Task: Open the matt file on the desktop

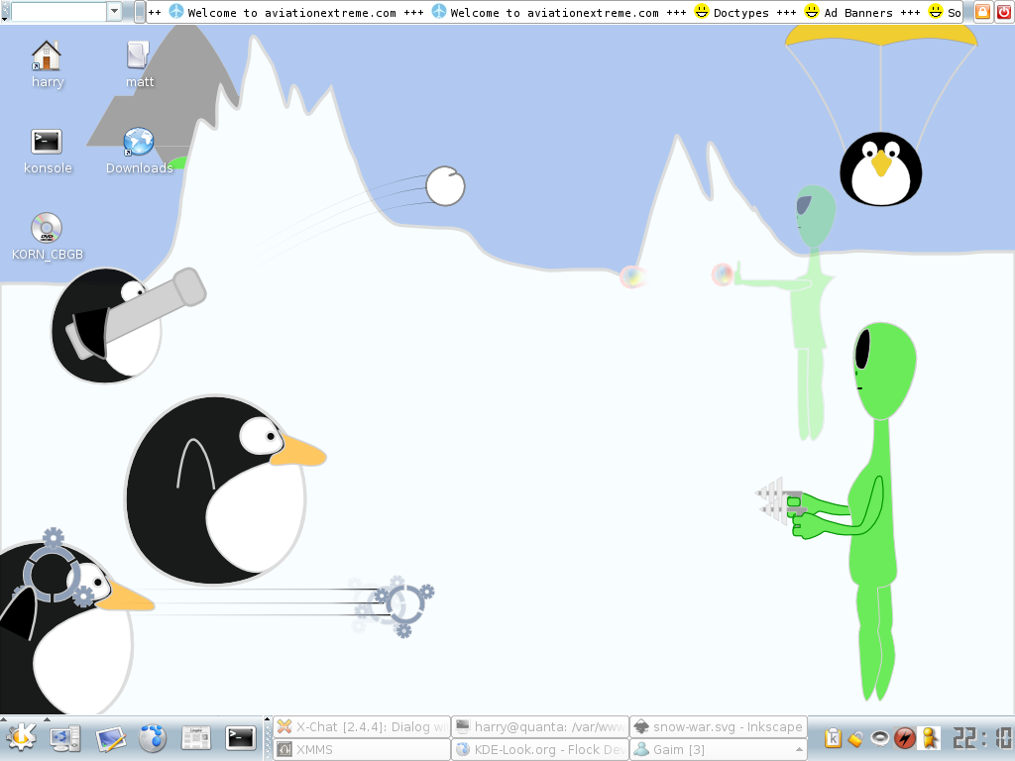Action: tap(139, 63)
